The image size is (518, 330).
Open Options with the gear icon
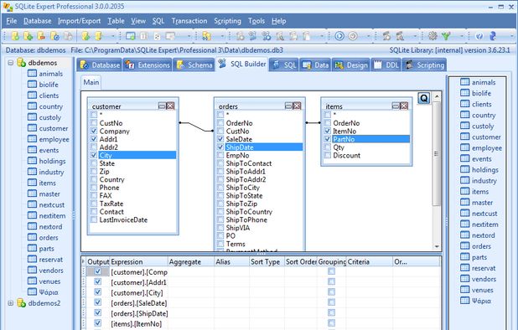coord(433,36)
